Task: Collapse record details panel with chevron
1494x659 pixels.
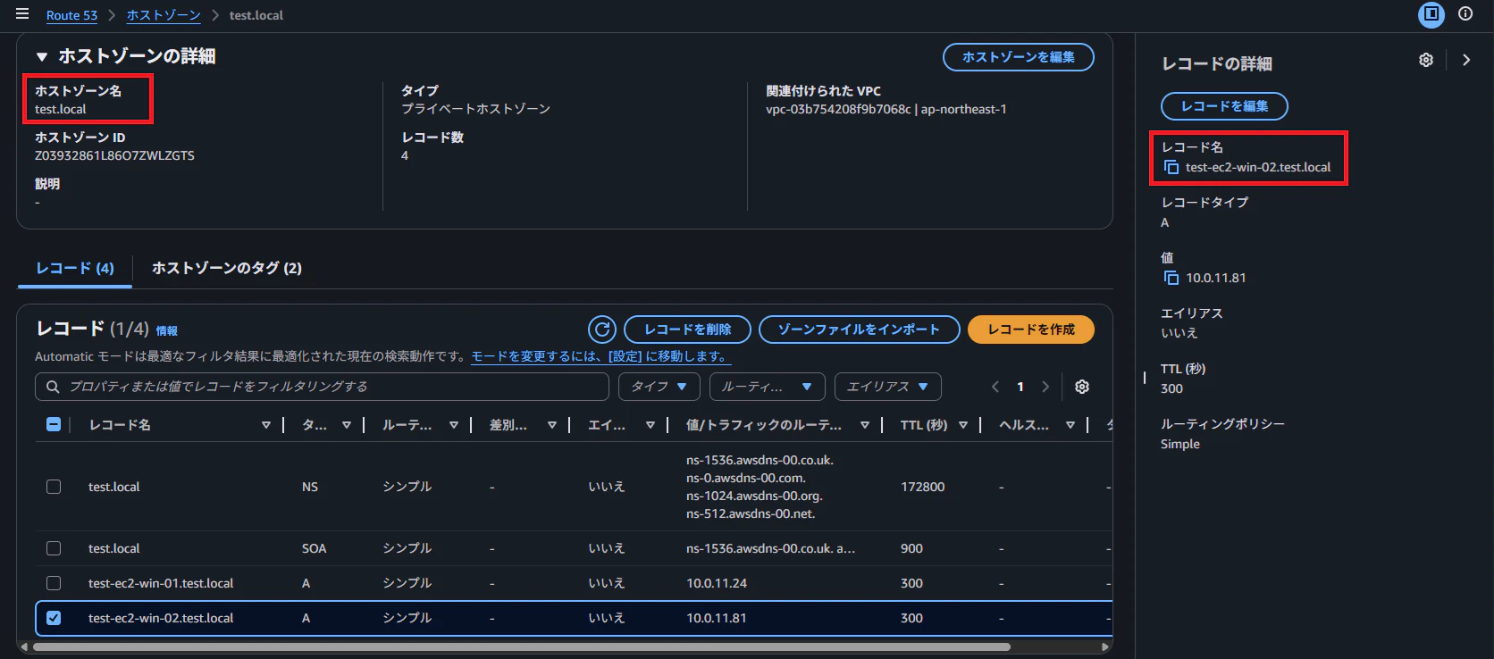Action: coord(1466,60)
